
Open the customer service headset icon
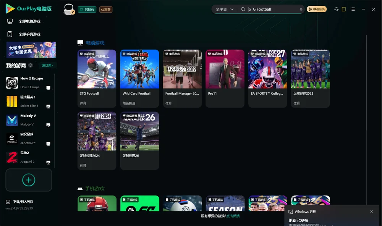pos(337,9)
